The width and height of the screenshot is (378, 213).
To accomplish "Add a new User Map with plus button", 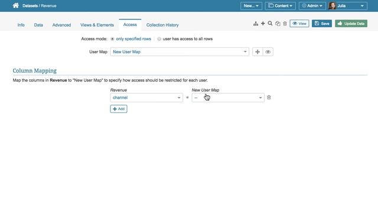I will (258, 52).
